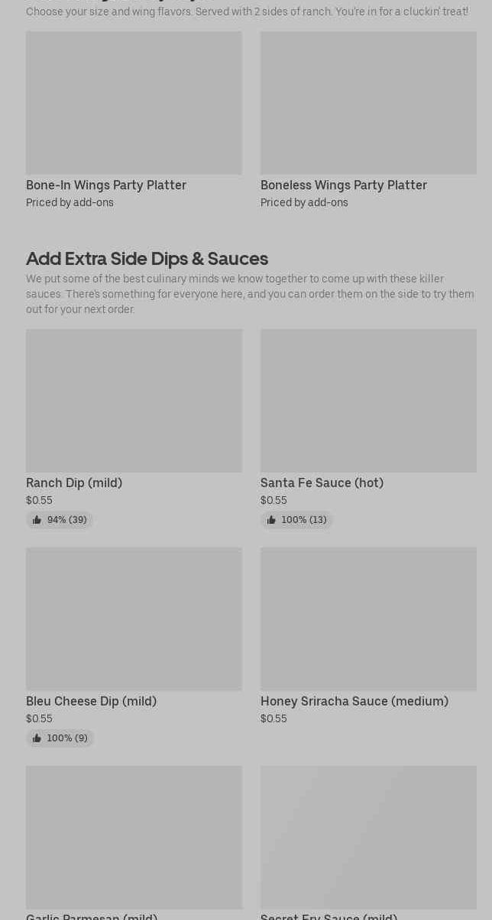The height and width of the screenshot is (920, 492).
Task: Choose the Ranch Dip (mild) title
Action: [74, 483]
